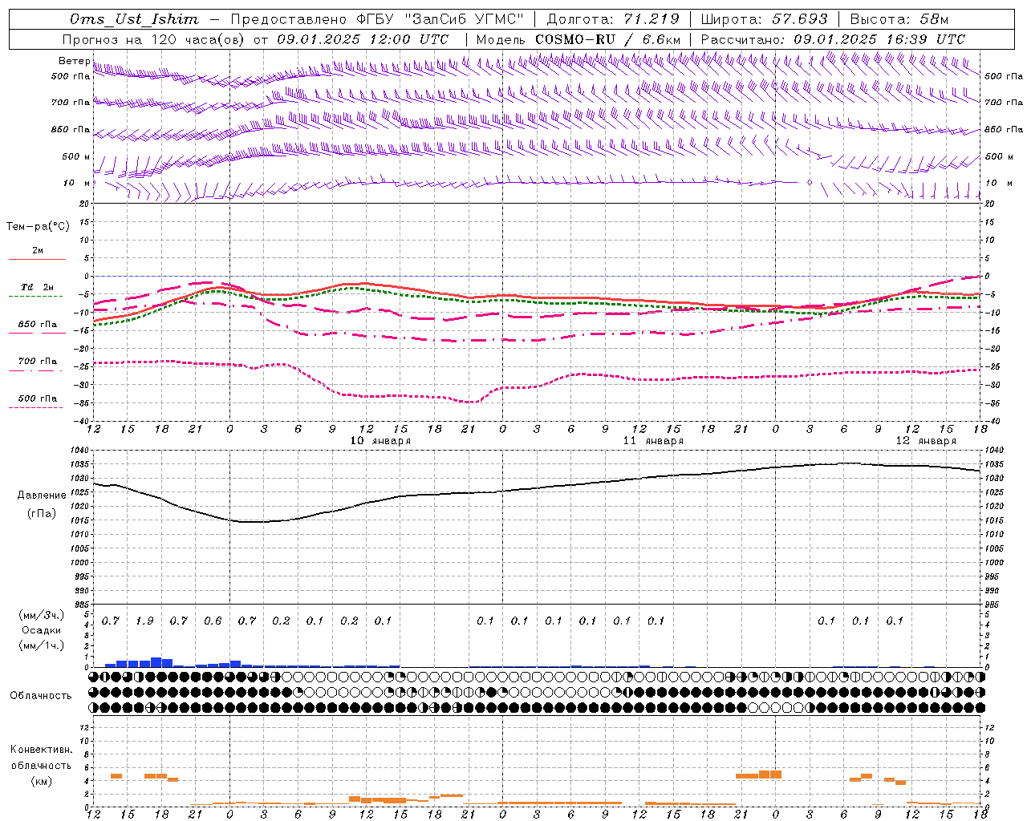Click the Td 2м dew point legend entry
Screen dimensions: 1027x821
(38, 287)
